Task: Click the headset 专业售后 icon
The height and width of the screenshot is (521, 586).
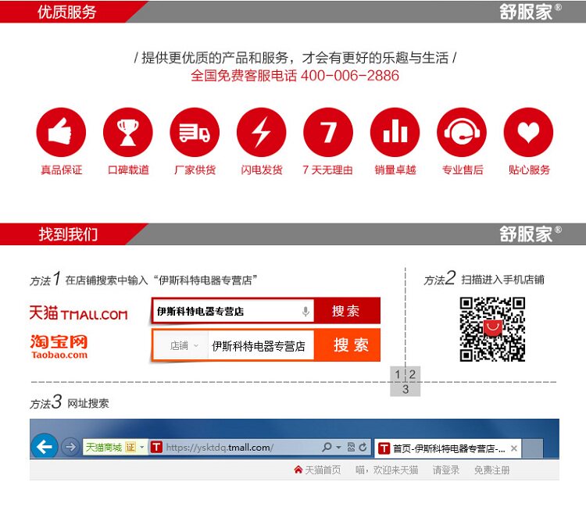Action: tap(462, 132)
